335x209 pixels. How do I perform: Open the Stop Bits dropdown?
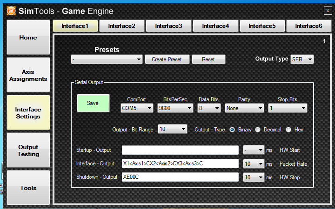click(288, 108)
